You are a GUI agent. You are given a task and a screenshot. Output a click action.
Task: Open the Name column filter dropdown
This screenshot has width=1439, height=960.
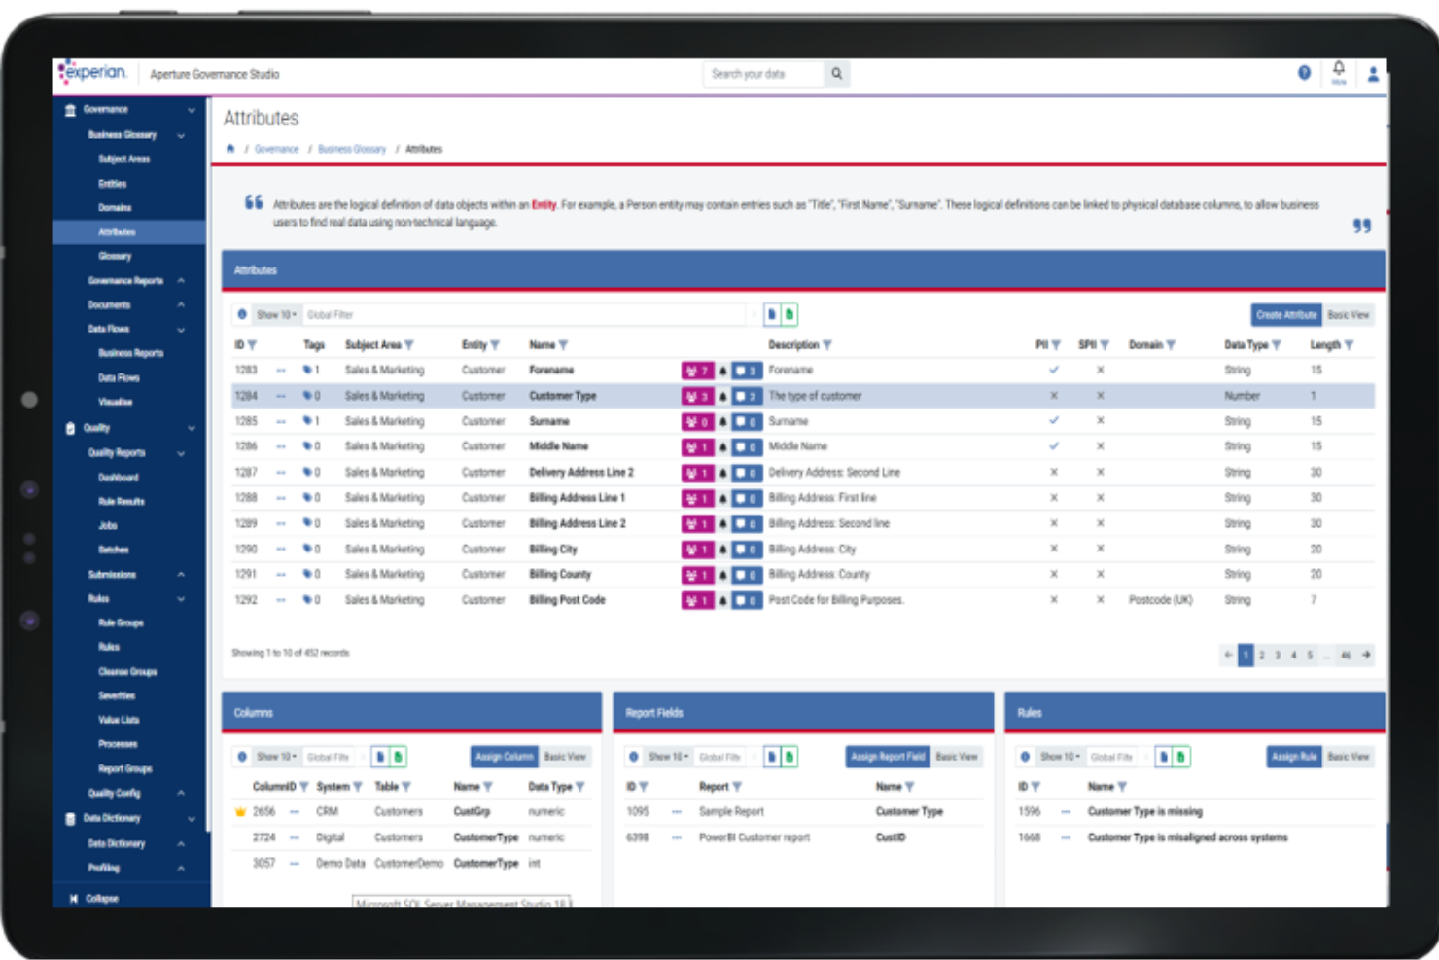(565, 344)
